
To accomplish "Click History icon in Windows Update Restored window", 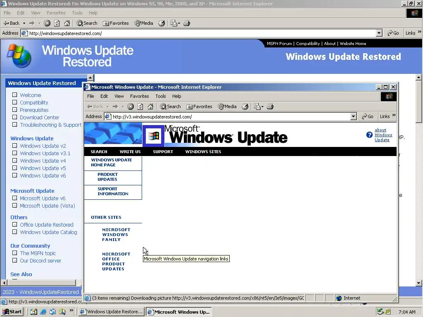I will click(162, 23).
